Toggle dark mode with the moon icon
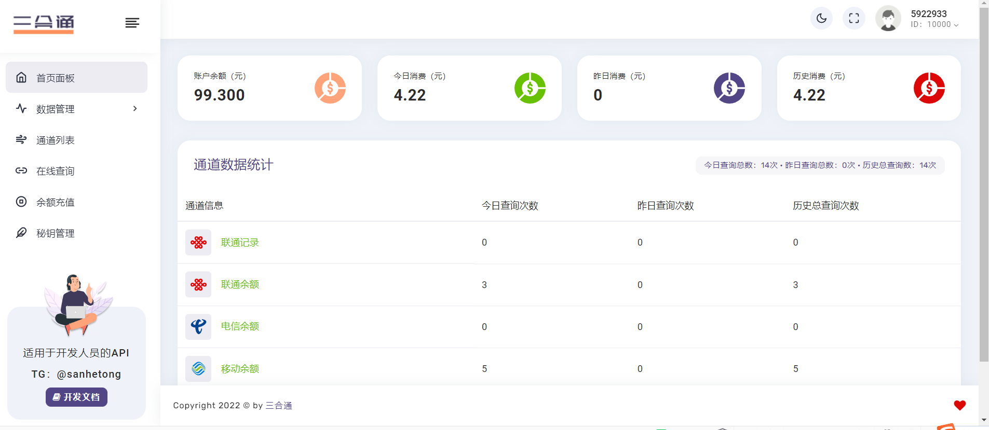This screenshot has height=430, width=989. (x=821, y=19)
